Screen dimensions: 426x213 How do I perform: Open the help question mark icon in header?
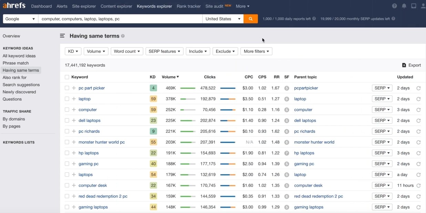tap(394, 6)
